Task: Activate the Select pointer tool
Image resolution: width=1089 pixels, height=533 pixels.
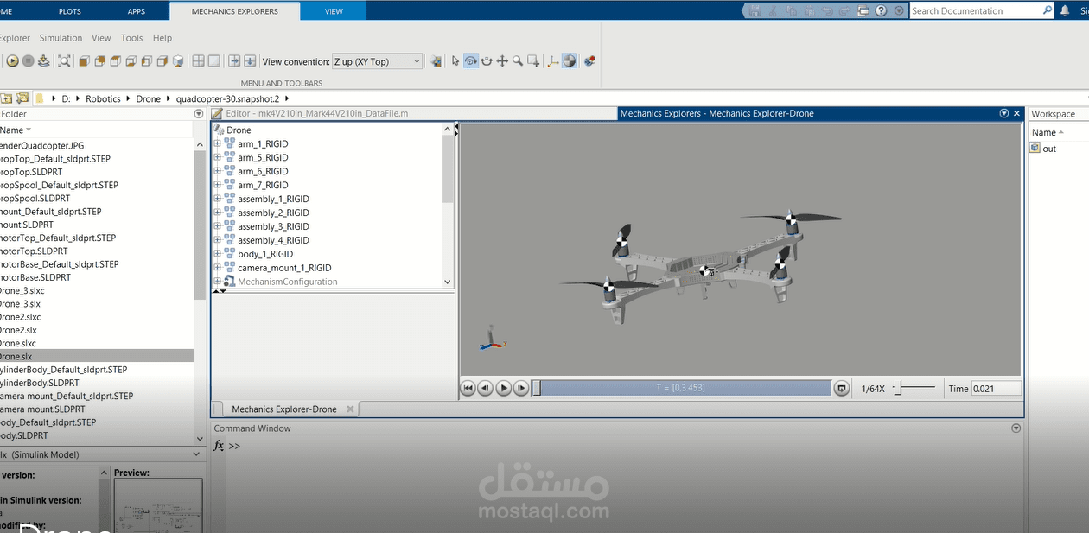Action: click(455, 61)
